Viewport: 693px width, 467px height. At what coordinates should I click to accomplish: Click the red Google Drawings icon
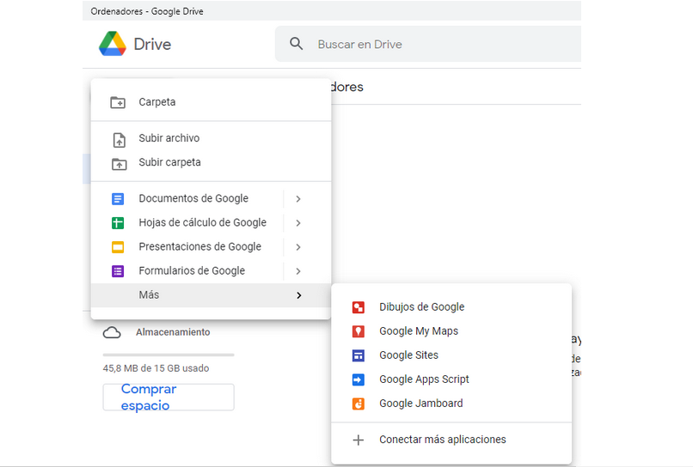(358, 307)
